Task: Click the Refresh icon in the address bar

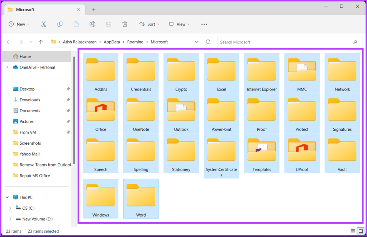Action: click(x=208, y=42)
